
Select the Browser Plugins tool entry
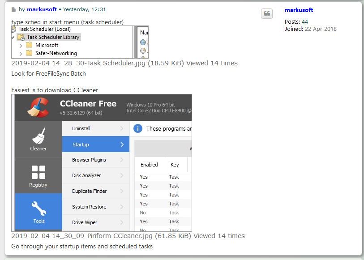(96, 160)
